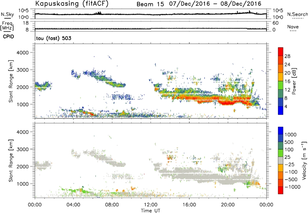Click the 4000 range tick of the power panel
The width and height of the screenshot is (308, 213).
click(23, 53)
